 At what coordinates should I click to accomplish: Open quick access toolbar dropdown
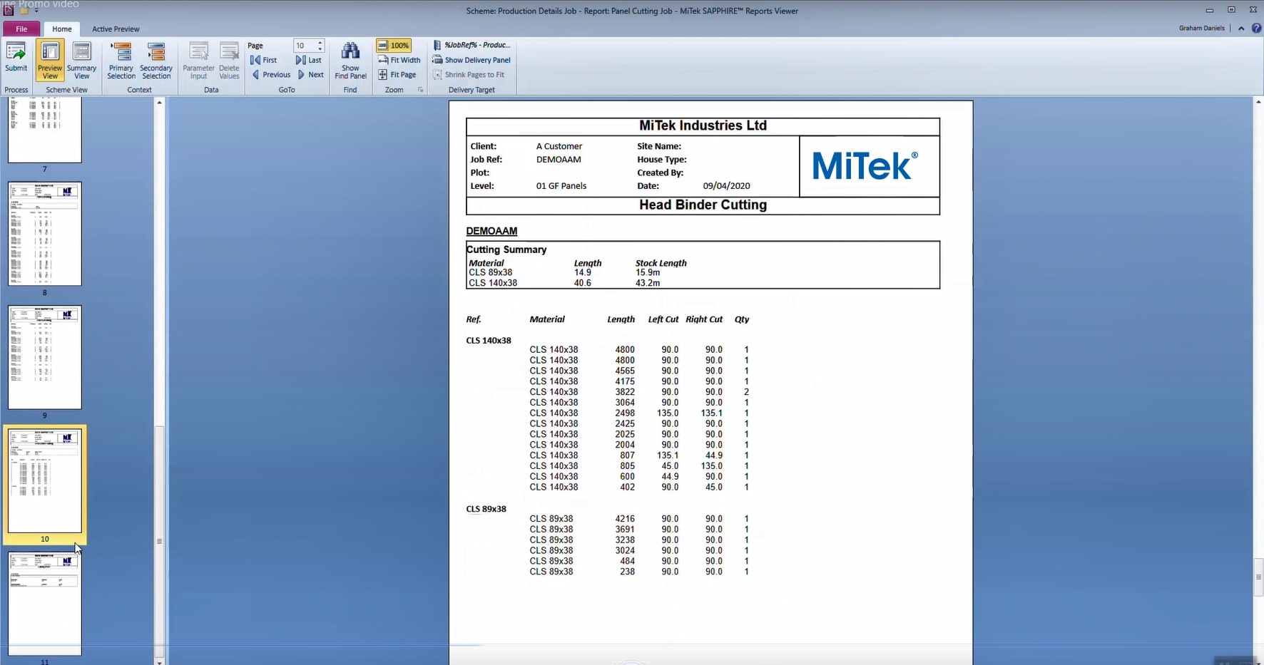coord(36,11)
